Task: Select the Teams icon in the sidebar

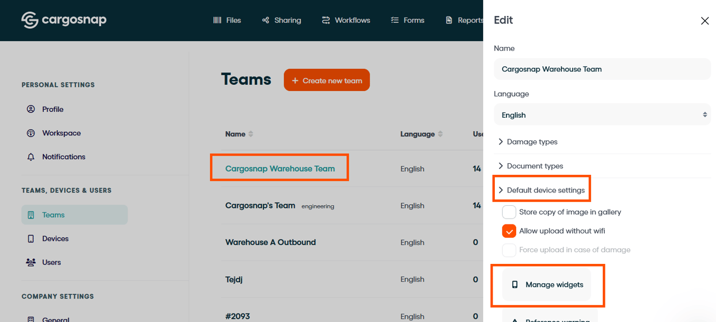Action: [30, 214]
